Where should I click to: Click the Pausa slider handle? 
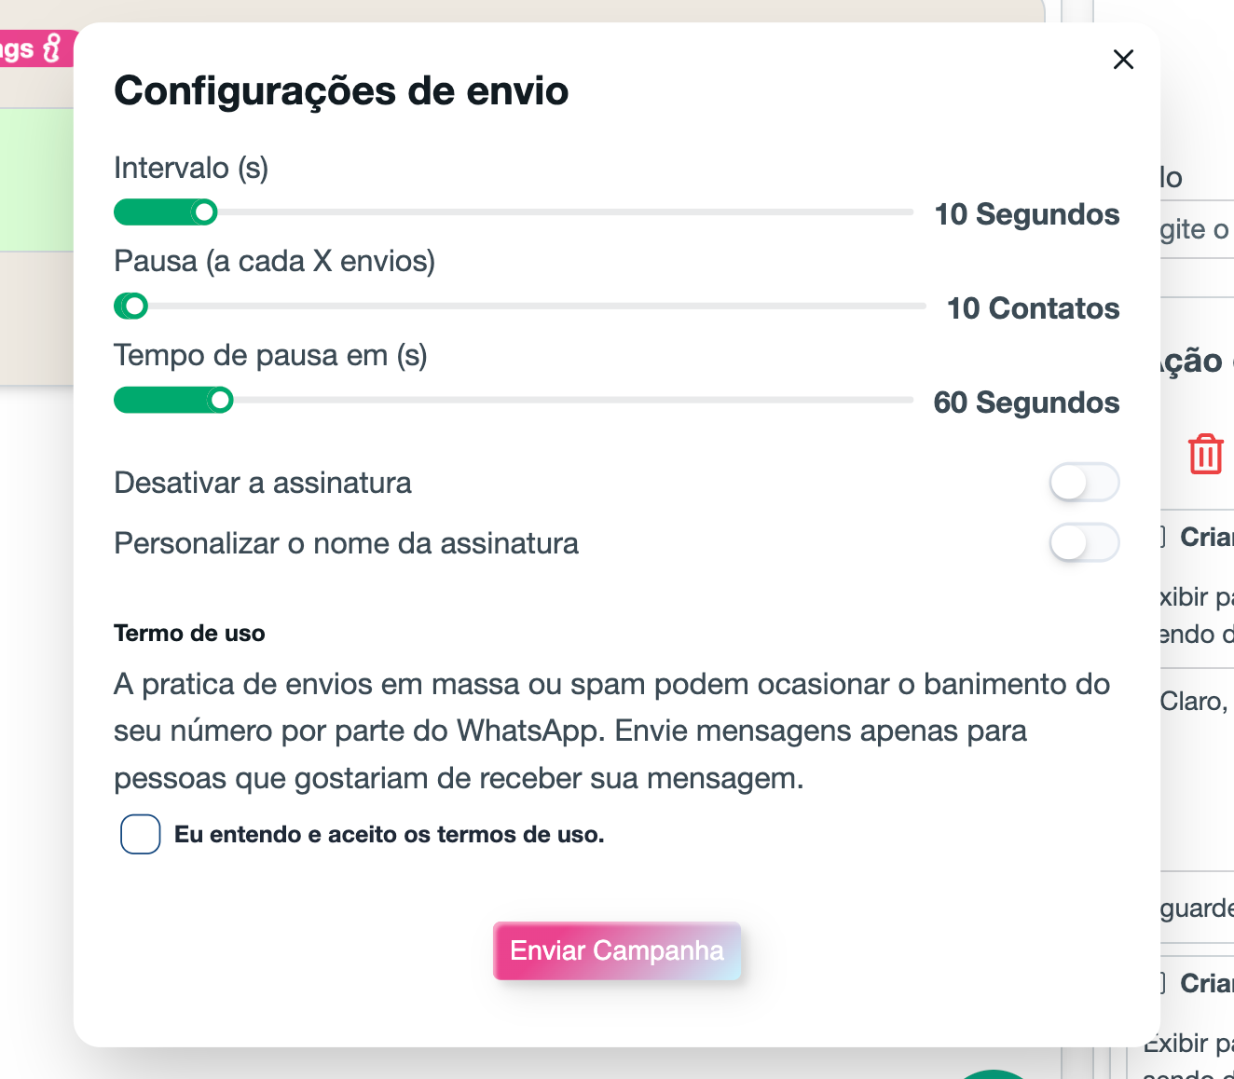point(135,306)
